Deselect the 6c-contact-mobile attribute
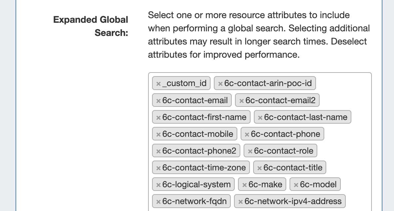This screenshot has width=394, height=211. click(x=158, y=135)
